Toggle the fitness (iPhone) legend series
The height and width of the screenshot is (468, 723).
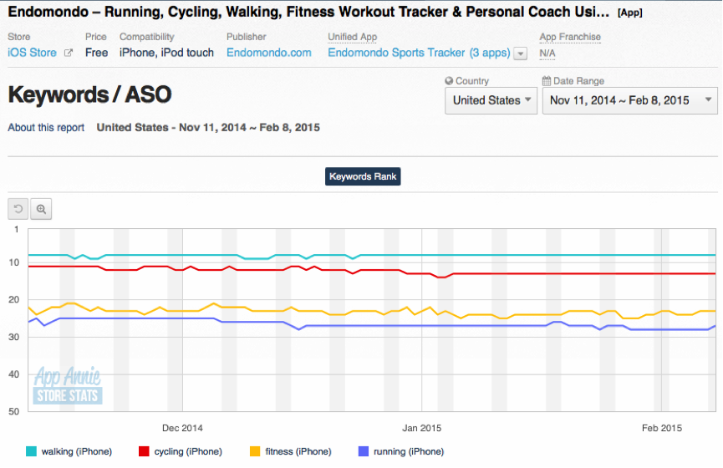pos(298,451)
